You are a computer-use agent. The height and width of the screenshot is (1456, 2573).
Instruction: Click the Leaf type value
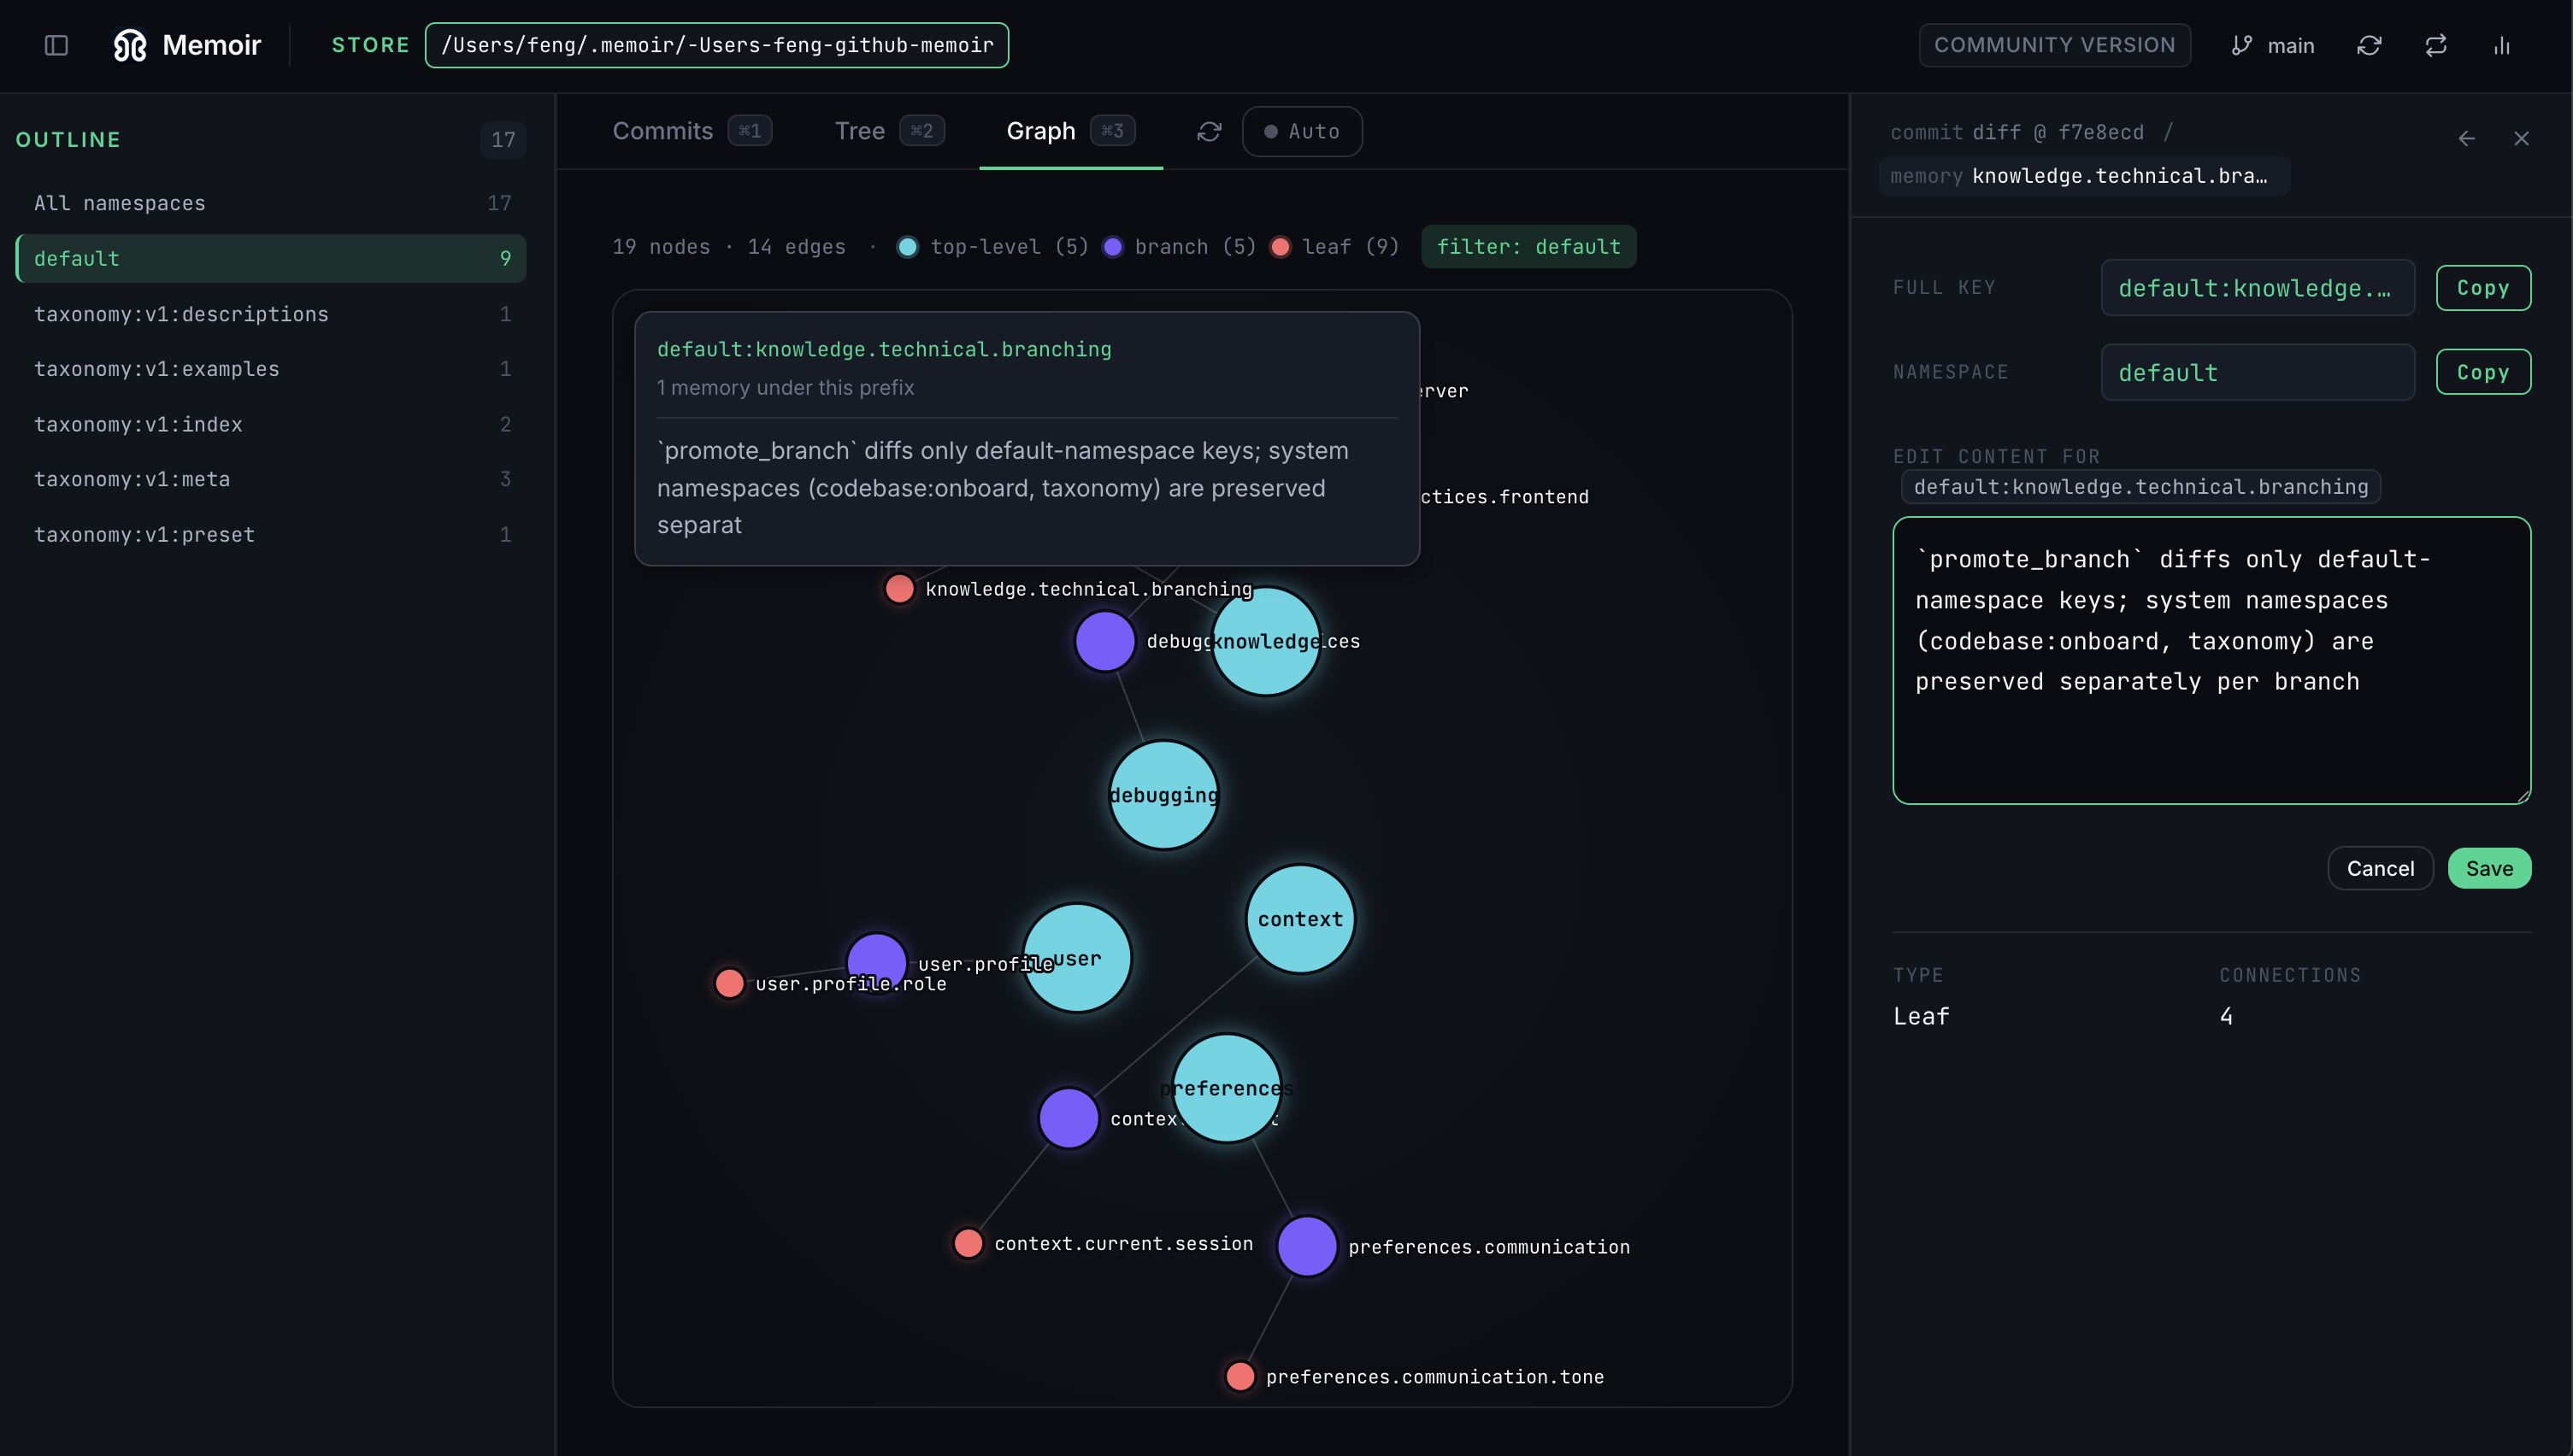point(1921,1016)
